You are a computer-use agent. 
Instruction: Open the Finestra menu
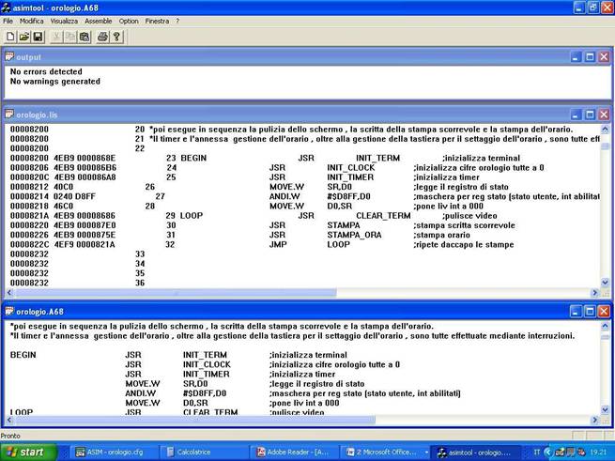(x=157, y=21)
